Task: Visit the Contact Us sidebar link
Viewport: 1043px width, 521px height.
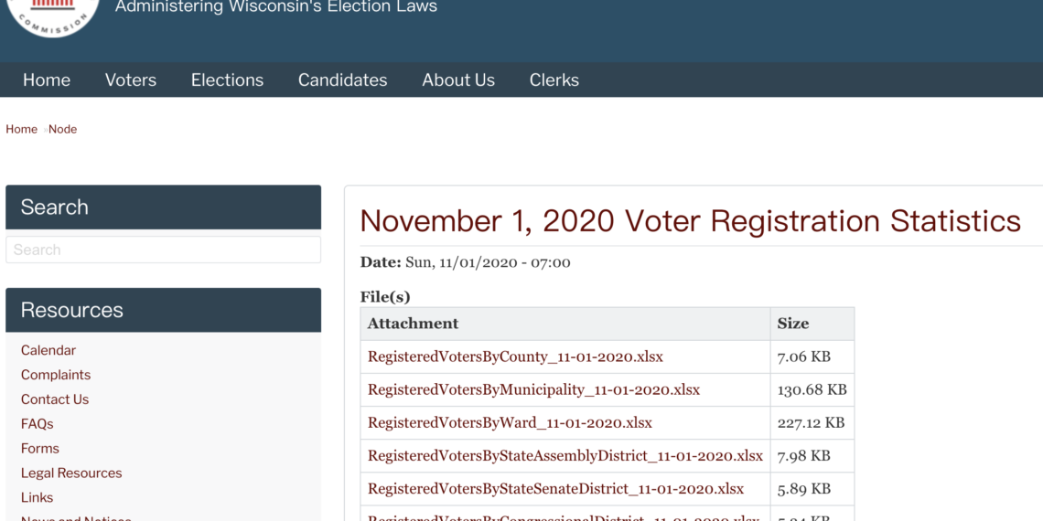Action: point(55,399)
